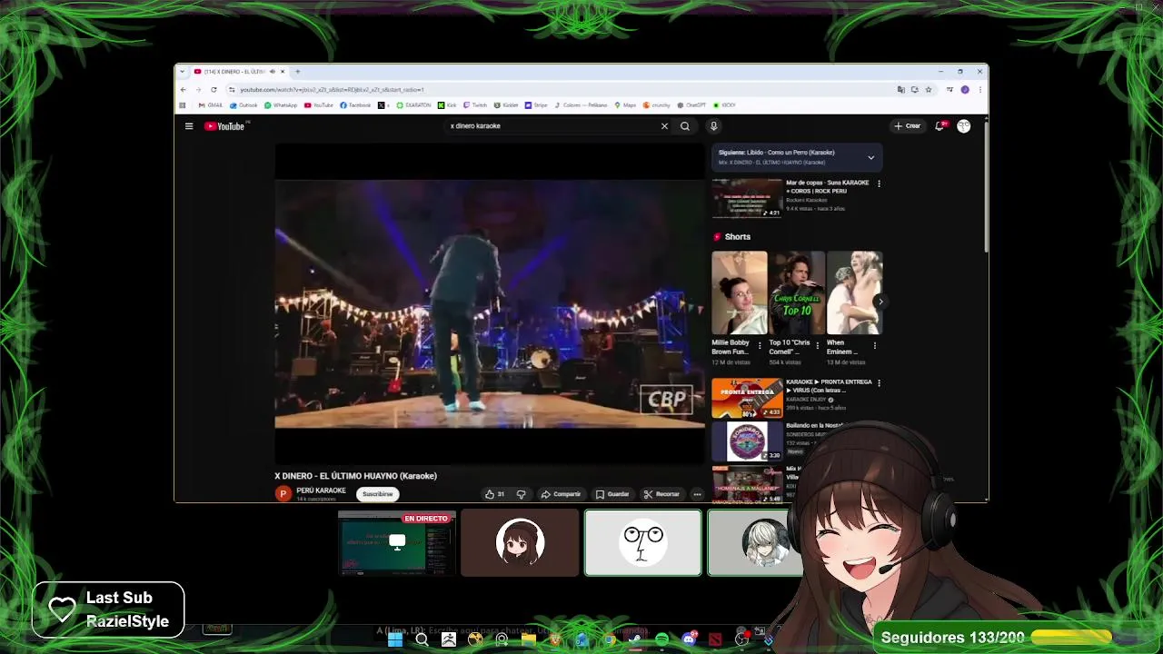Mute the tab via speaker icon
Screen dimensions: 1163x654
click(x=272, y=72)
